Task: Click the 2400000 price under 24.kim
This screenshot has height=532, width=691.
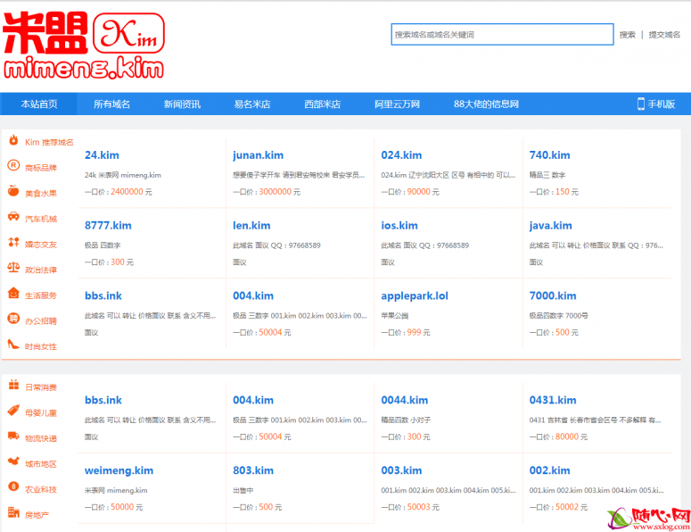Action: click(127, 191)
